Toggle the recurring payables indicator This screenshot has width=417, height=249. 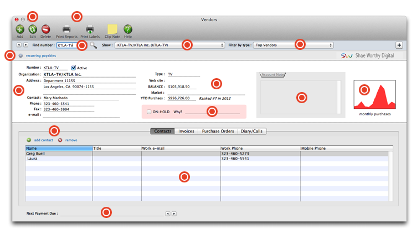click(20, 55)
